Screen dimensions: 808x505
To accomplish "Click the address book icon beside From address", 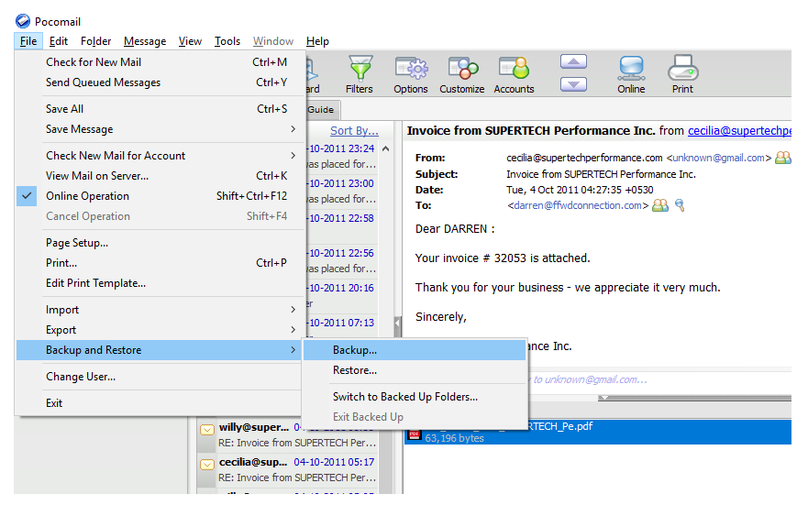I will coord(782,158).
